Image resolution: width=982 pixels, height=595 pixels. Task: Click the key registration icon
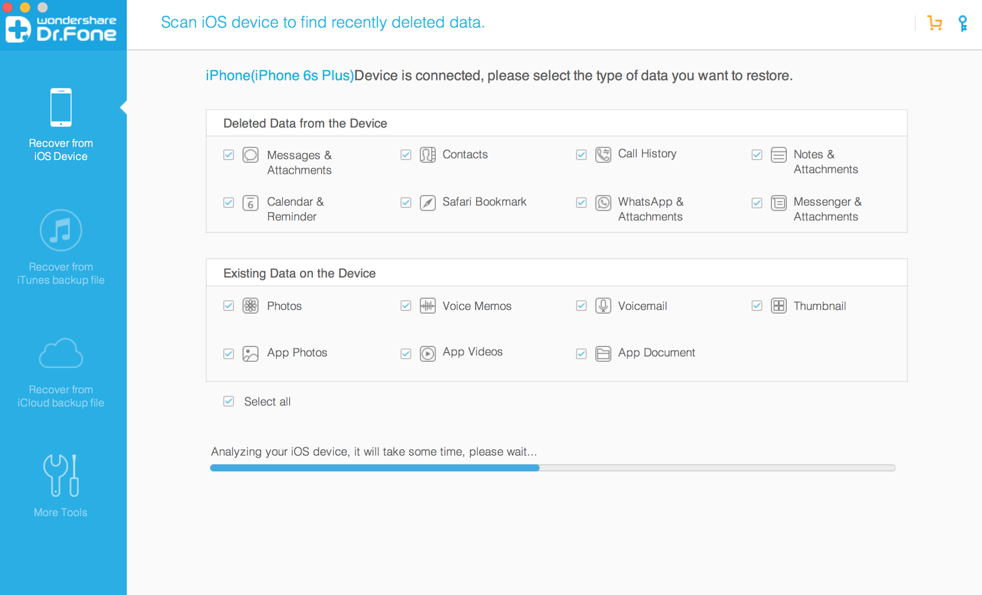tap(963, 23)
